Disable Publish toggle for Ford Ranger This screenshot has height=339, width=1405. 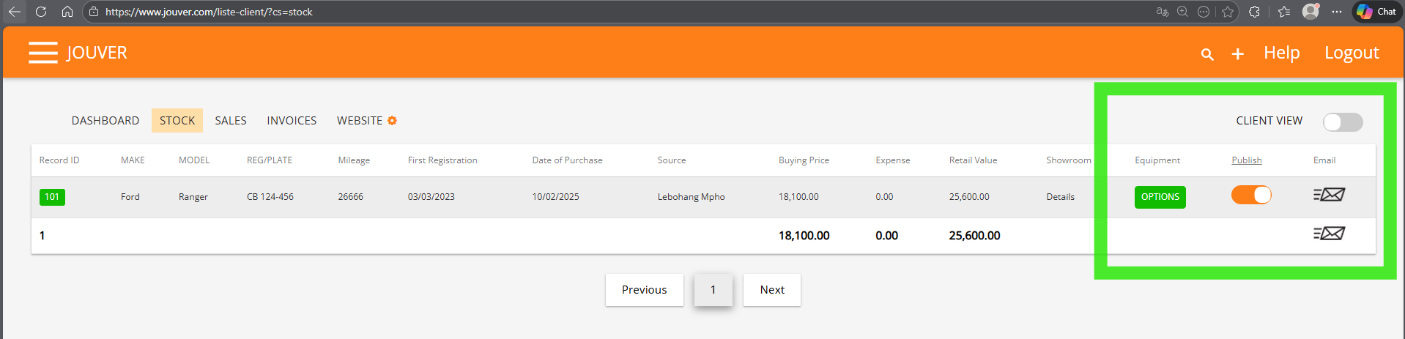click(1251, 195)
